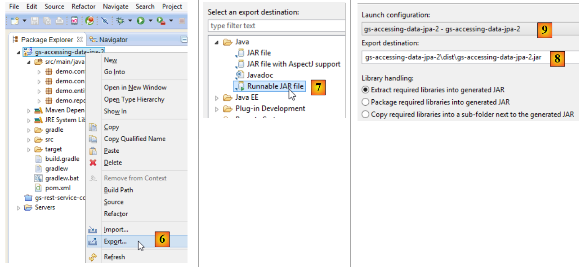Click the Debug bug icon in toolbar
Image resolution: width=581 pixels, height=267 pixels.
click(120, 21)
